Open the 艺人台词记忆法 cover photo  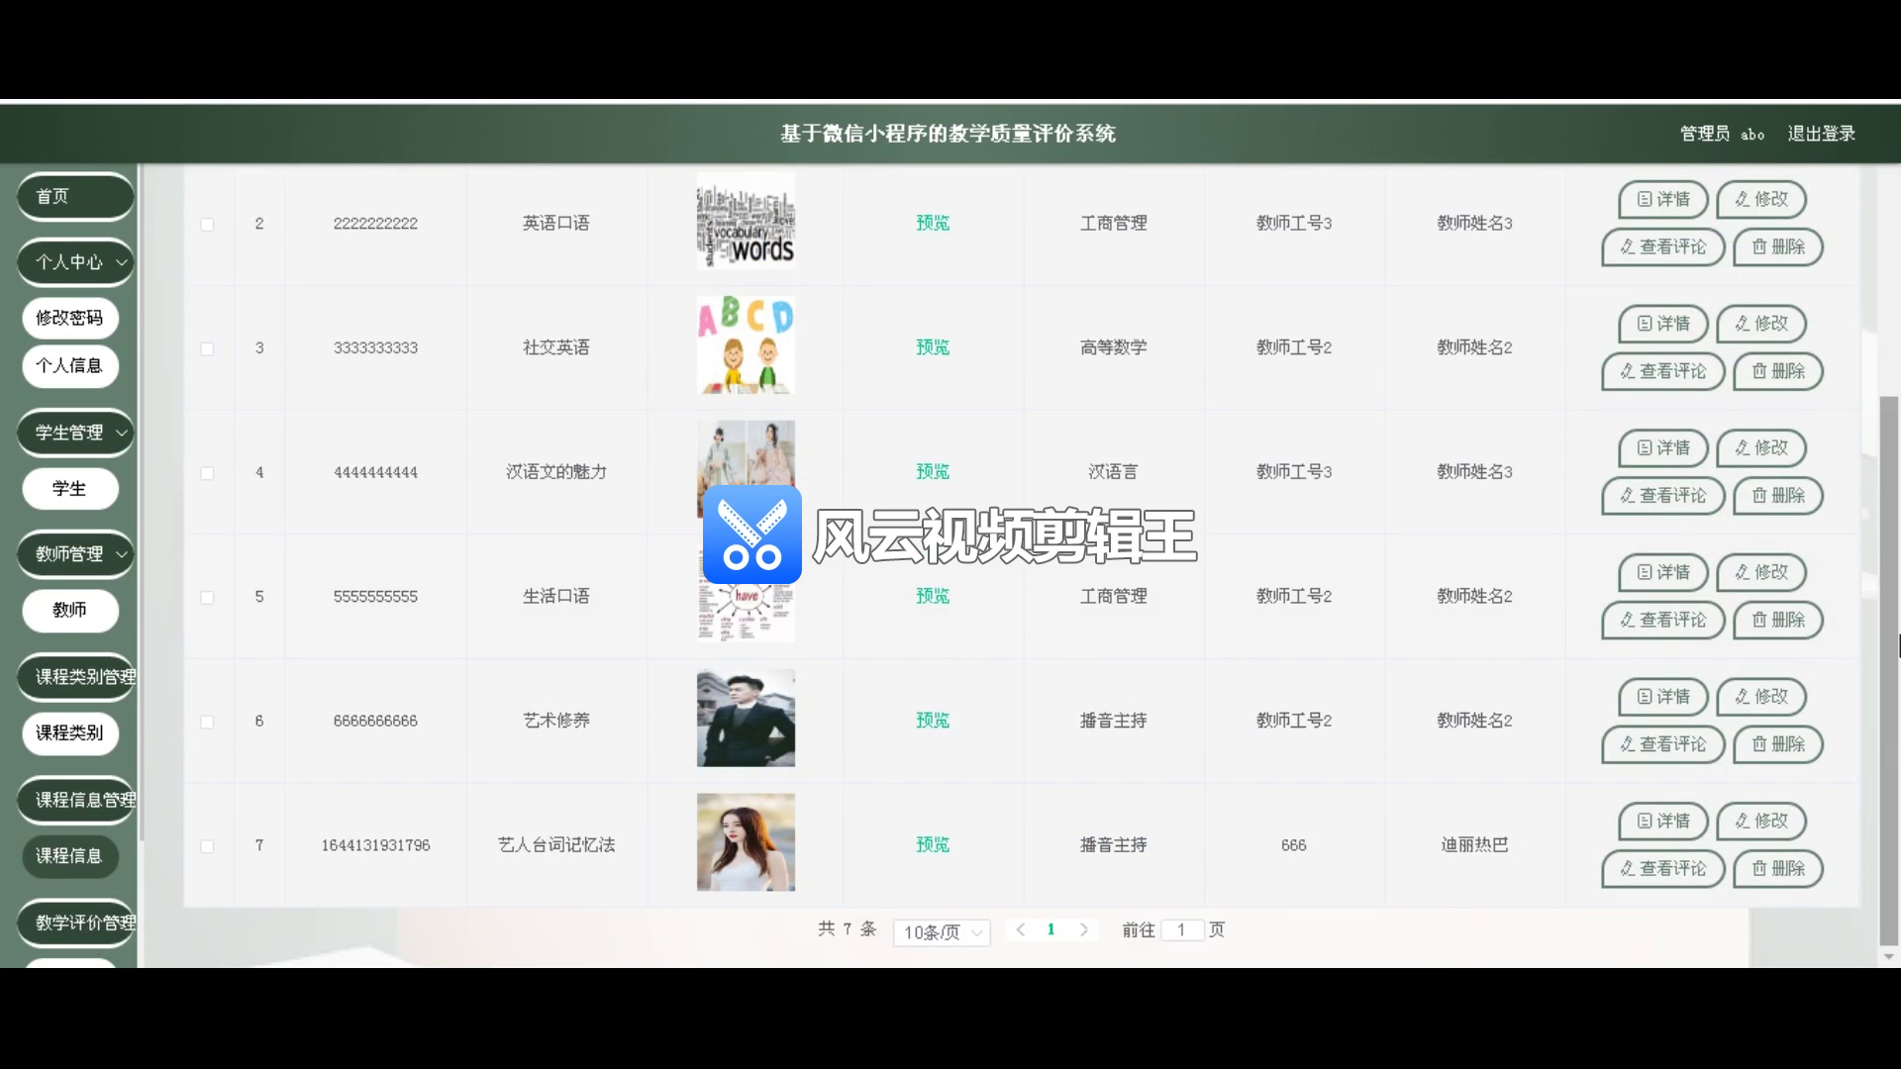coord(746,842)
